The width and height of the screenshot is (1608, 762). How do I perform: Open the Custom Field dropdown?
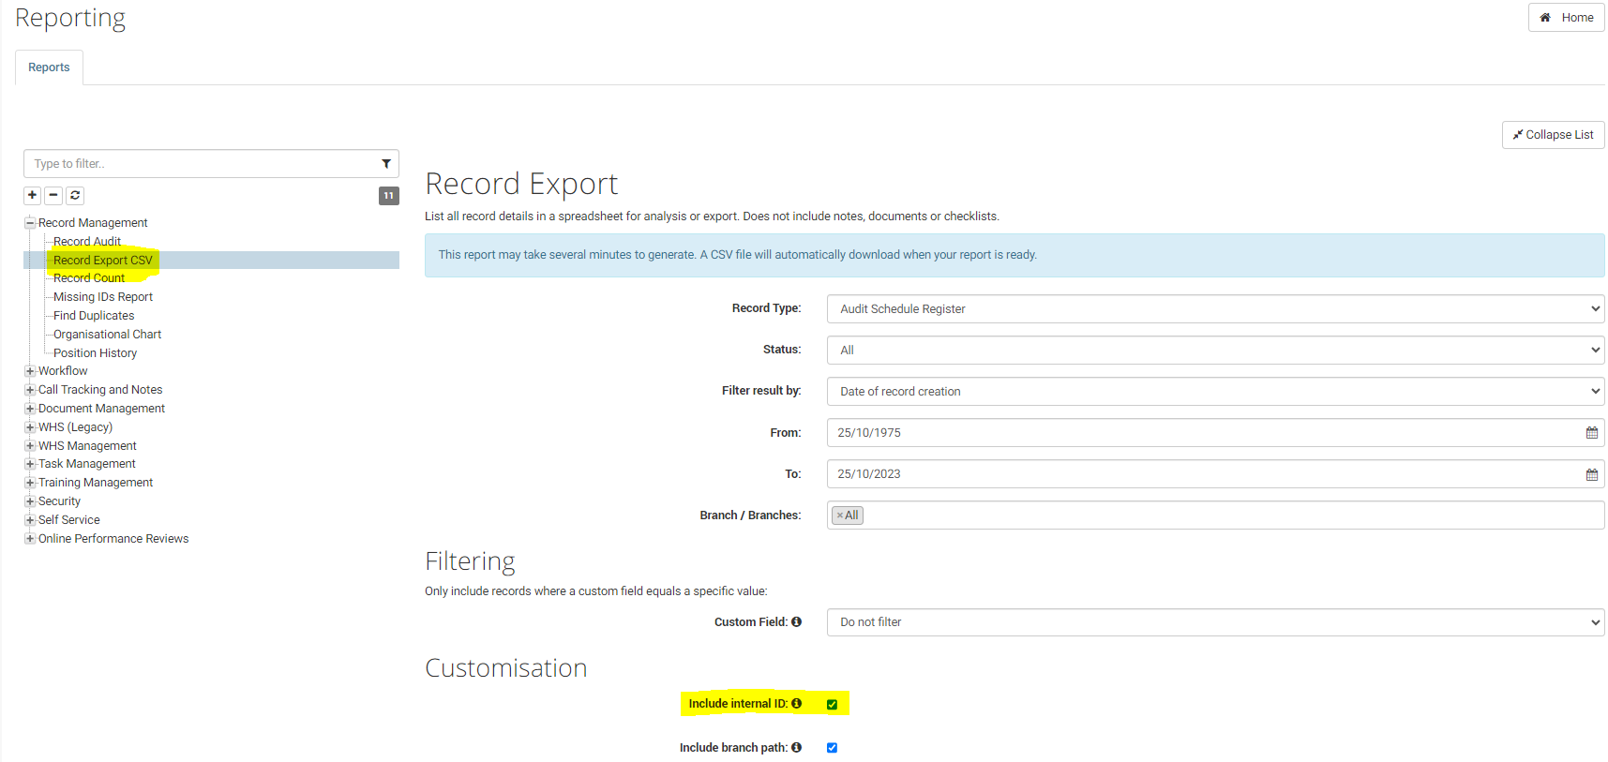point(1215,622)
